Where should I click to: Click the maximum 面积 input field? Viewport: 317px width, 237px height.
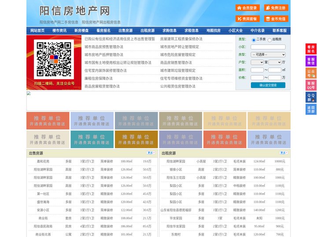275,70
